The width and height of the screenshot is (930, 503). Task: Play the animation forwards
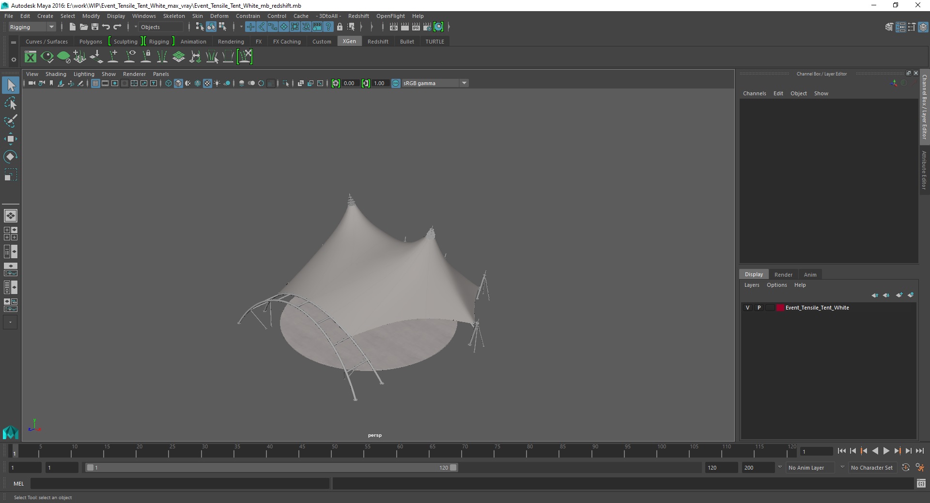[886, 451]
